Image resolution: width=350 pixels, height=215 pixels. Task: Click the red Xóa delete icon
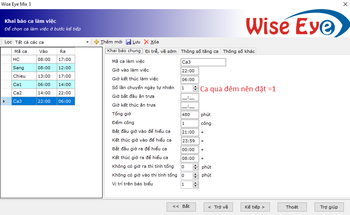click(x=146, y=42)
